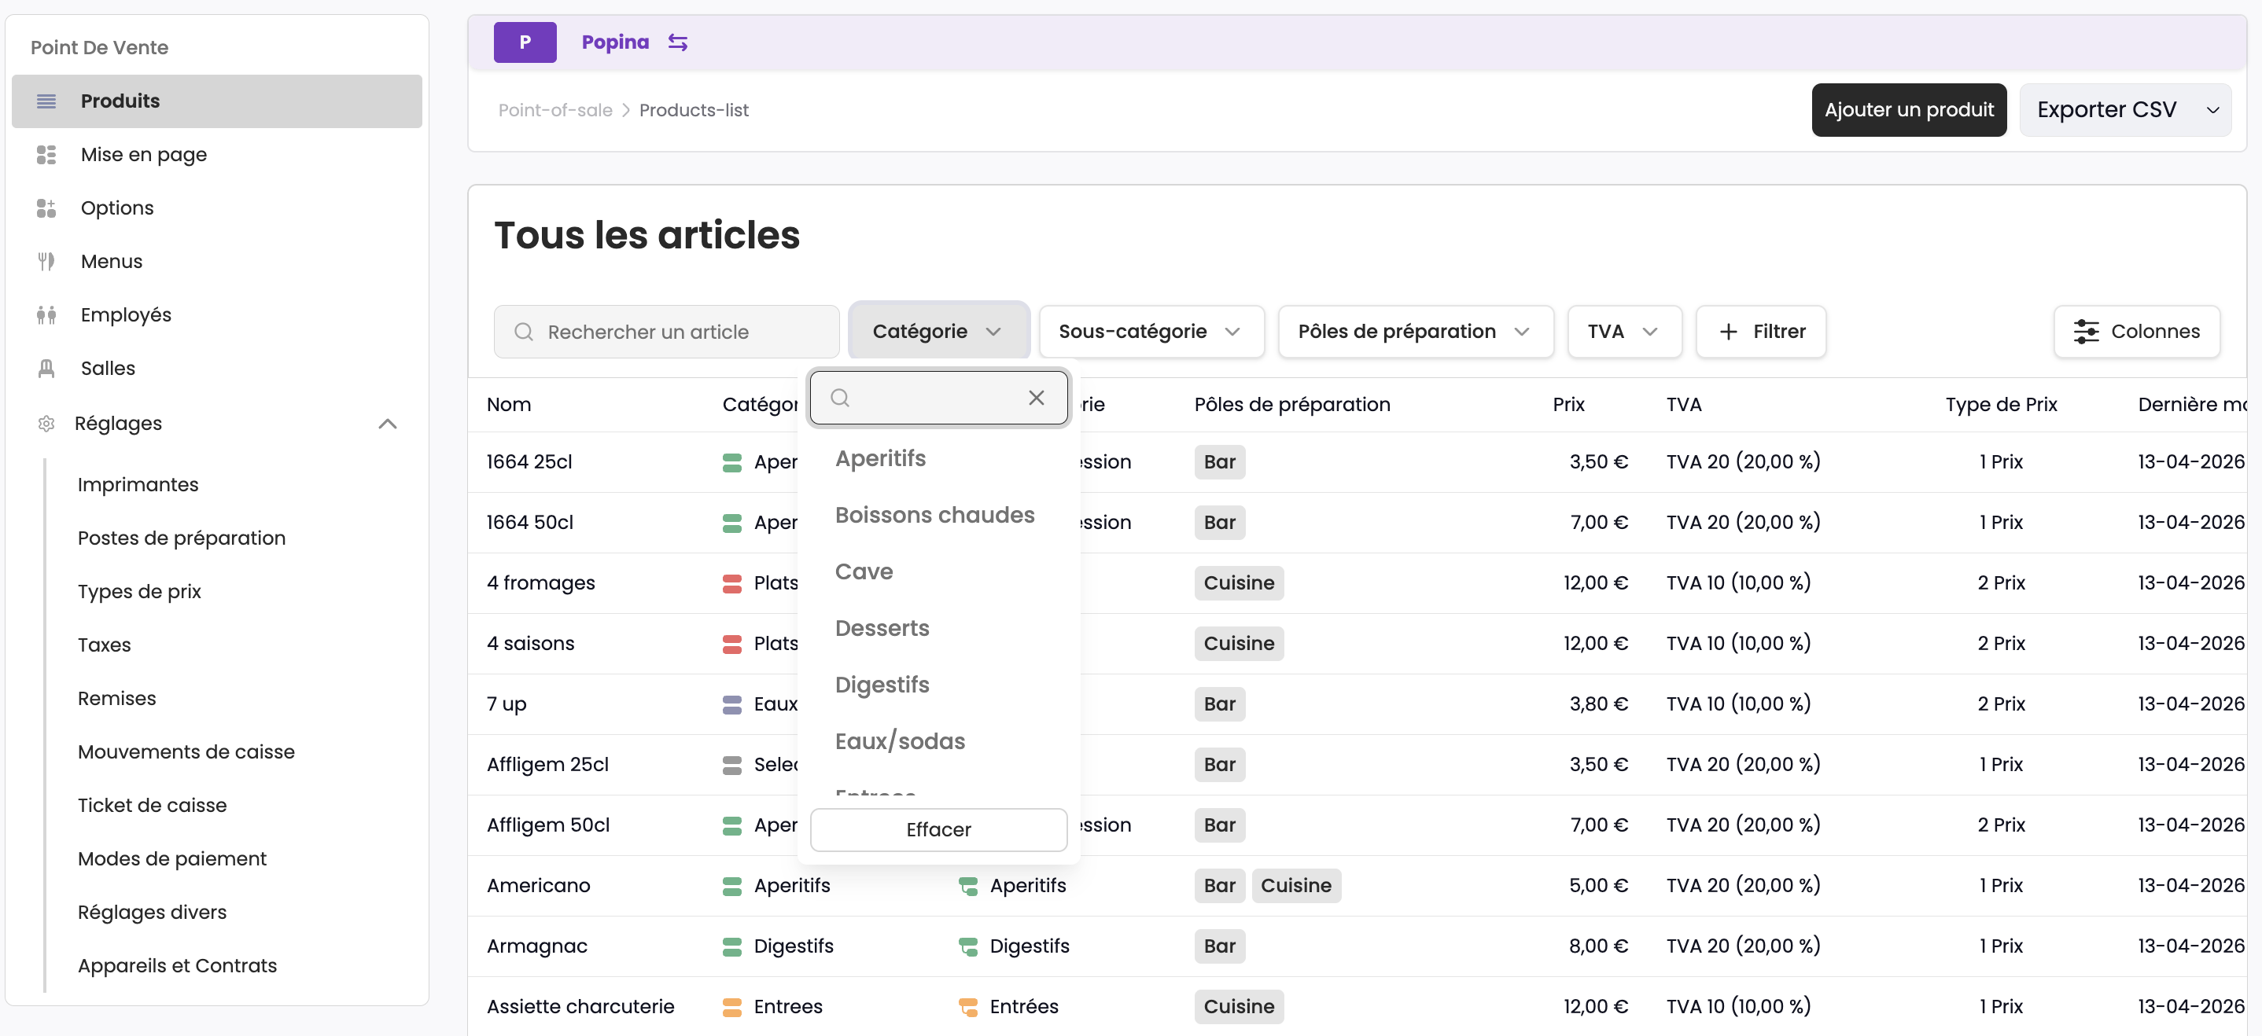
Task: Click the Popina account switch arrows icon
Action: pyautogui.click(x=677, y=42)
